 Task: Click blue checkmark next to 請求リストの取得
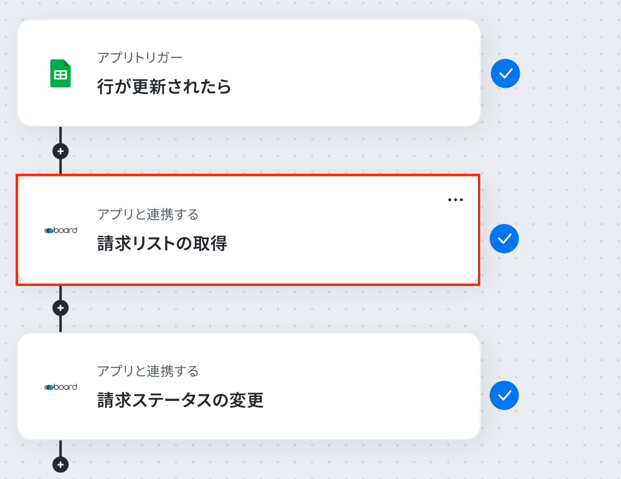tap(504, 239)
